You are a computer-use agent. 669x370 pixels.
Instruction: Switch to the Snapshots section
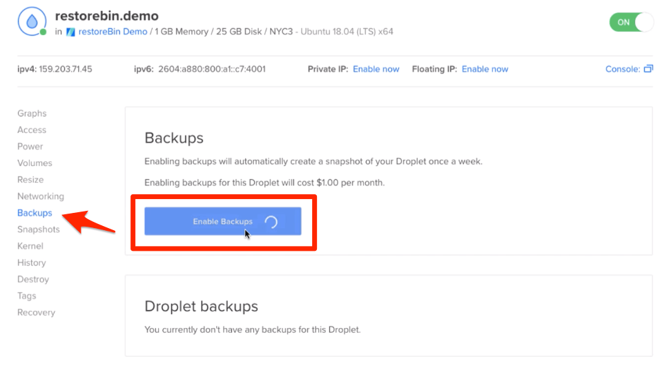point(39,229)
